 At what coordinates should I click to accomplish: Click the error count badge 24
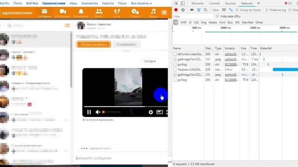click(x=288, y=3)
